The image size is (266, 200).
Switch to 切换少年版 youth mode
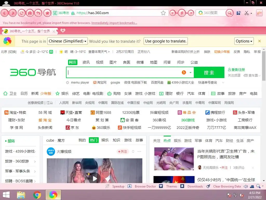coord(222,52)
